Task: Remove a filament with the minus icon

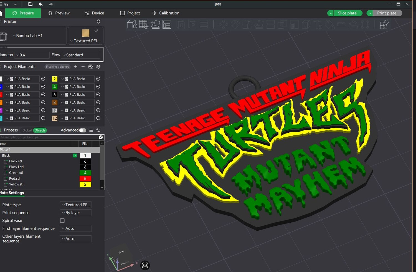Action: [x=83, y=67]
